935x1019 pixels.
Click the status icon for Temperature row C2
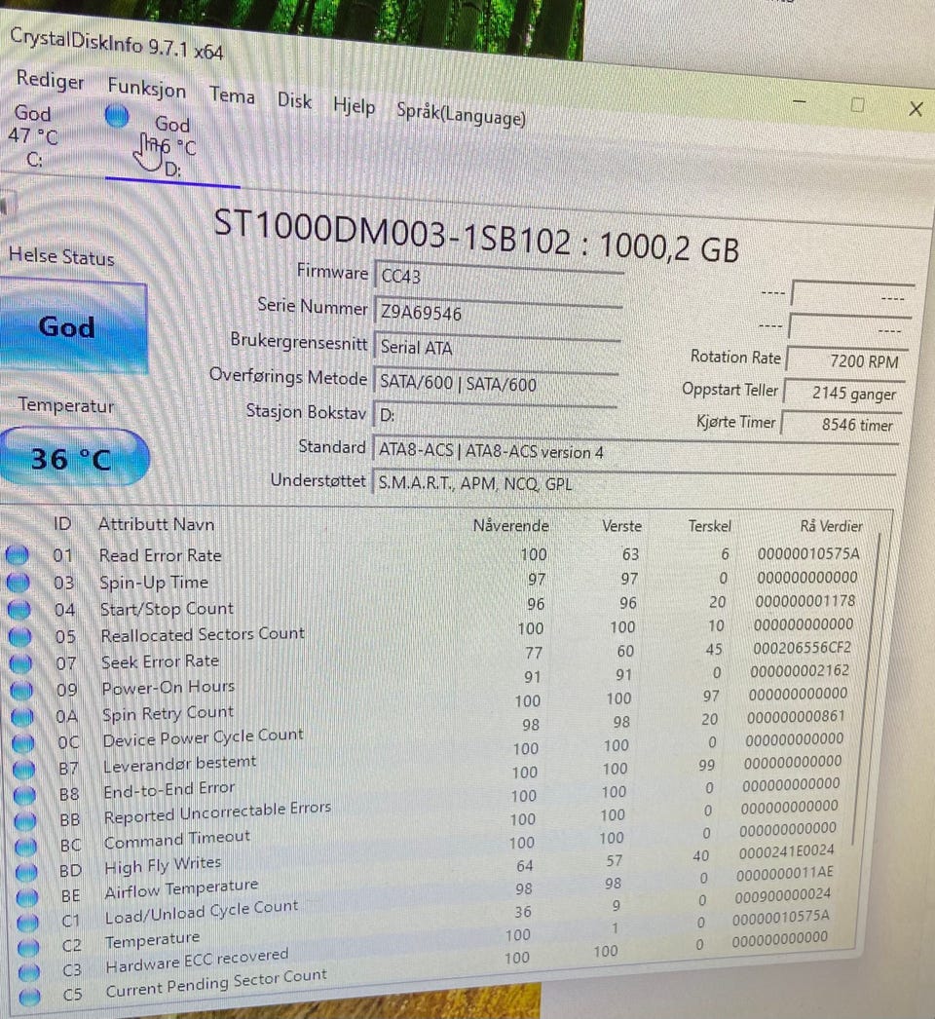point(28,948)
